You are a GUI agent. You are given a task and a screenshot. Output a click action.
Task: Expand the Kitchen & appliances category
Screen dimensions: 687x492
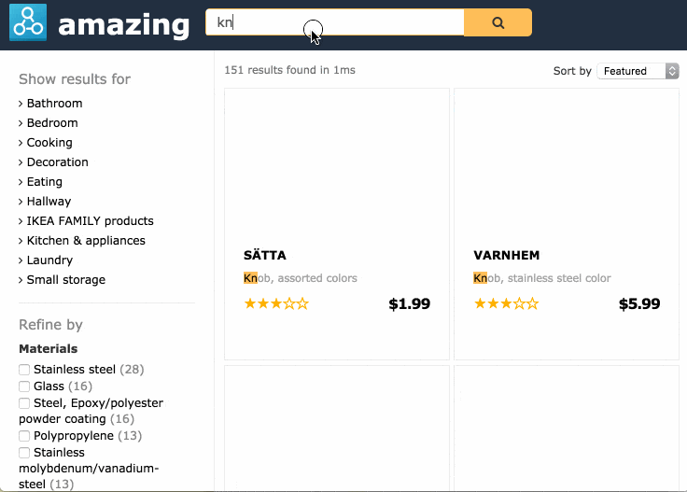86,241
